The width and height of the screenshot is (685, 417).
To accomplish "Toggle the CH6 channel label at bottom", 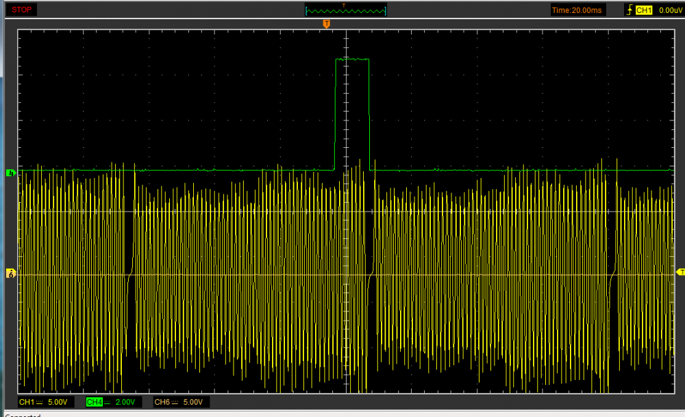I will (162, 402).
